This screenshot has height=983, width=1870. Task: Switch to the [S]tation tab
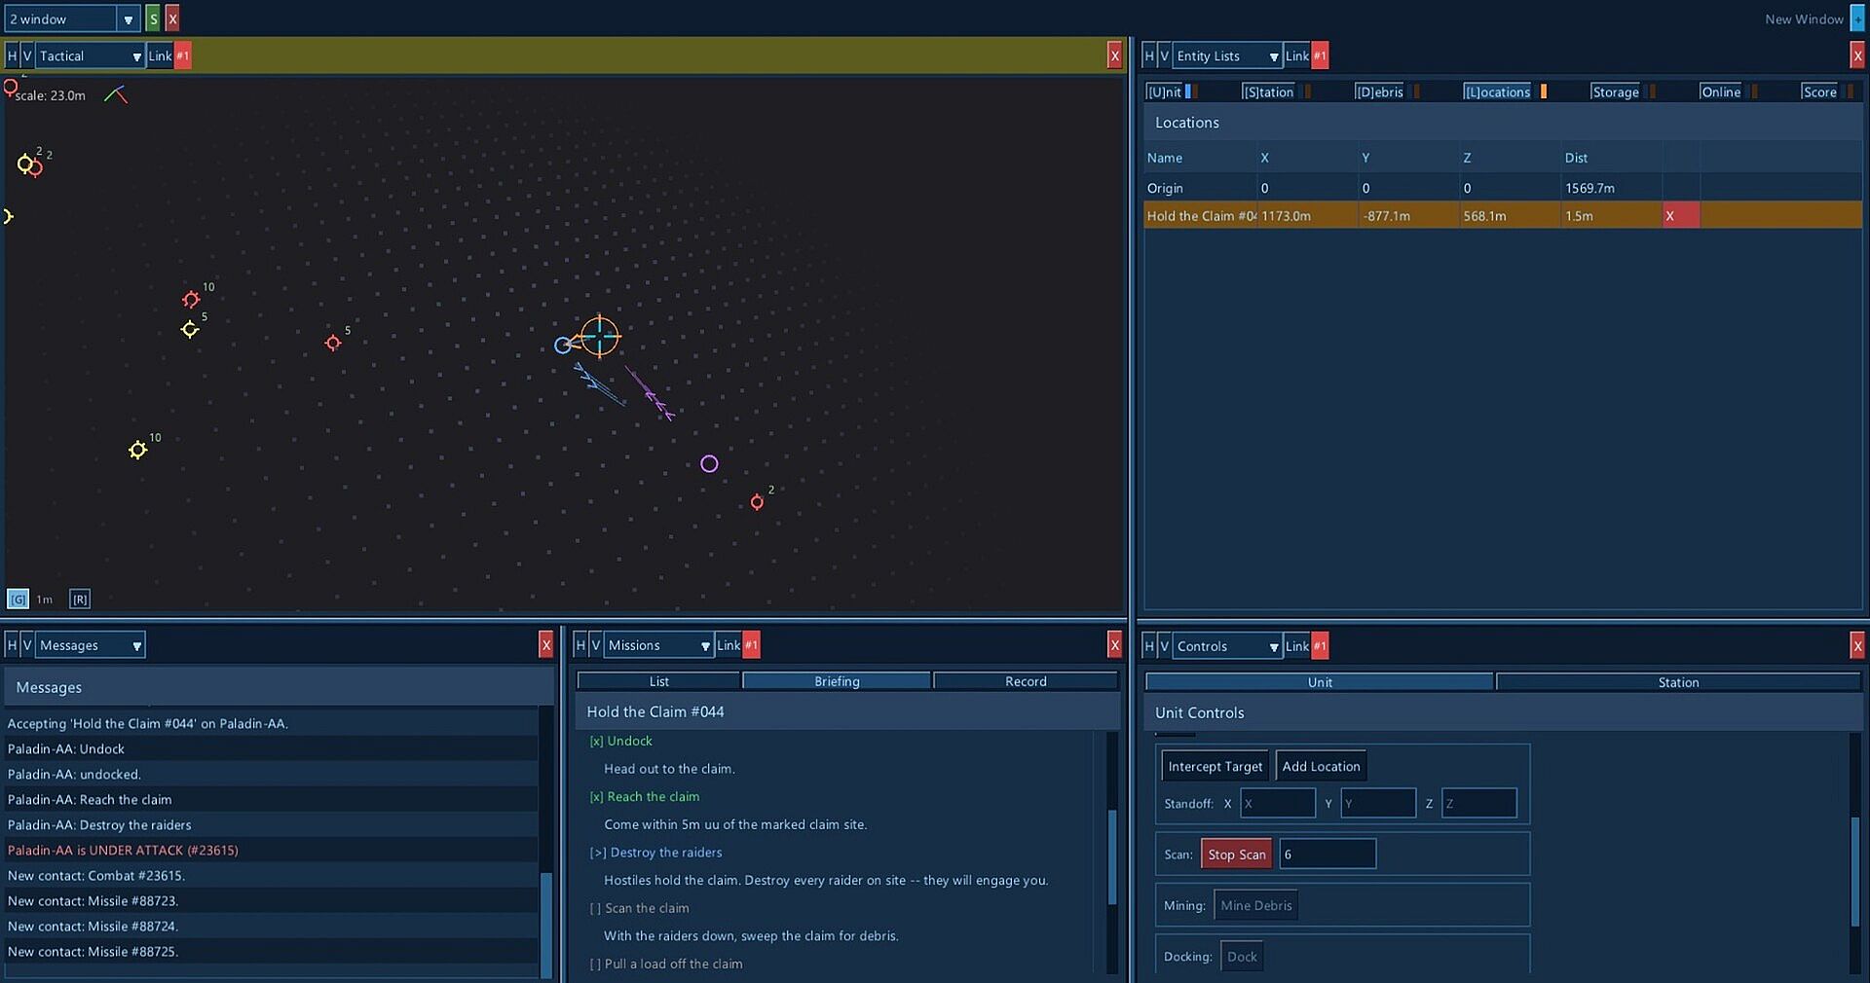[x=1268, y=91]
